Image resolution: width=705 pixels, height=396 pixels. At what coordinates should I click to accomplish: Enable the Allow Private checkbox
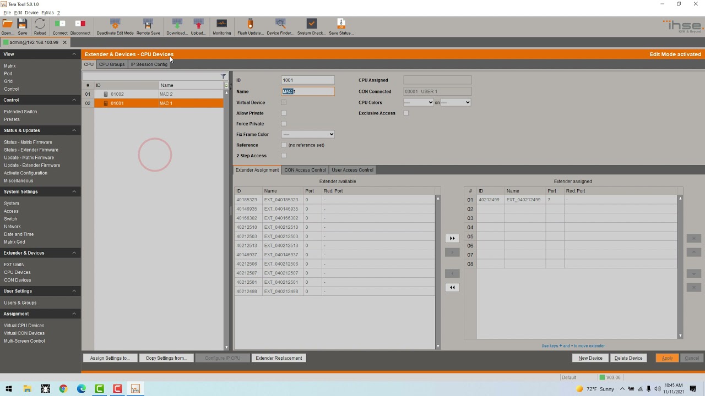284,113
